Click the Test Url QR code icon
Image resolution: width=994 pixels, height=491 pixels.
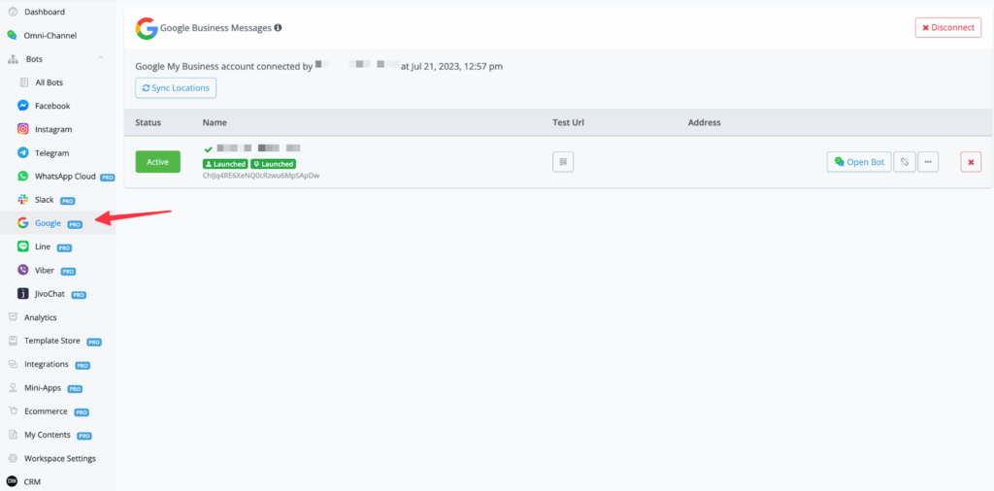(x=563, y=162)
